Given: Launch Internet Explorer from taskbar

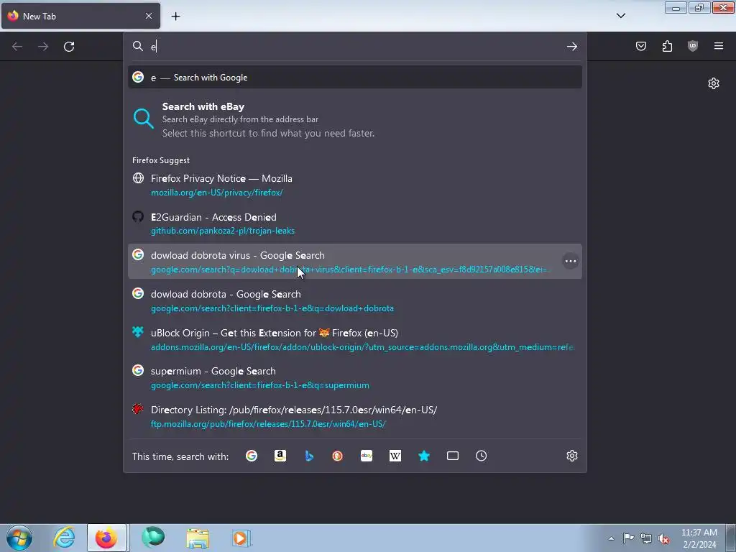Looking at the screenshot, I should [64, 538].
